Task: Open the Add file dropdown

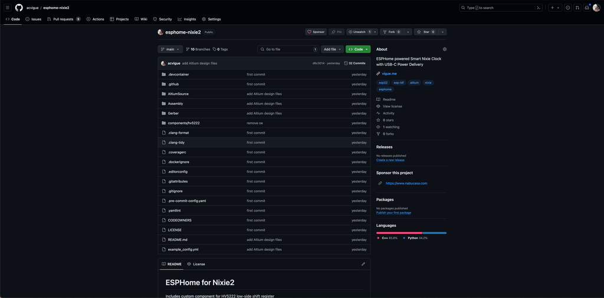Action: (x=332, y=49)
